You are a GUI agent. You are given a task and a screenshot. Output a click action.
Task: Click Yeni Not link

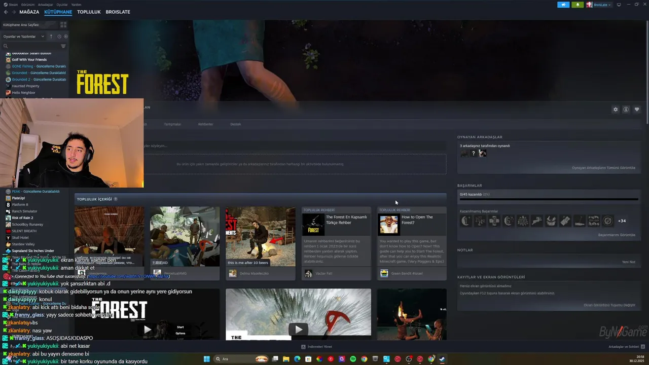tap(628, 262)
